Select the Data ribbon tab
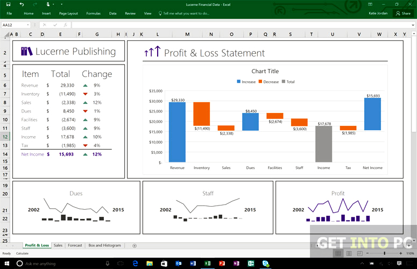This screenshot has width=417, height=269. pyautogui.click(x=113, y=13)
